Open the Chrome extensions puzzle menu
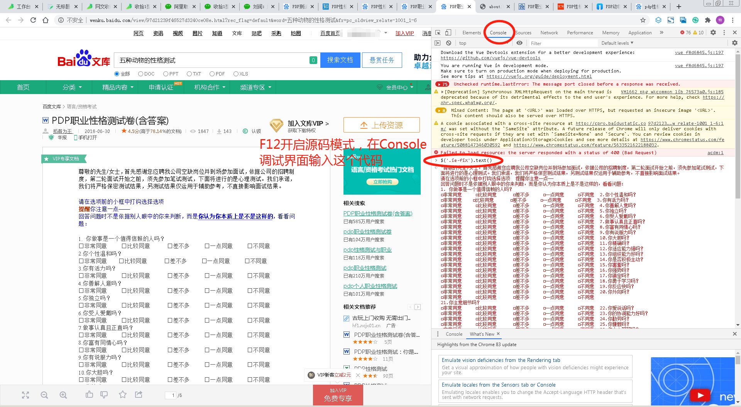741x407 pixels. point(708,20)
